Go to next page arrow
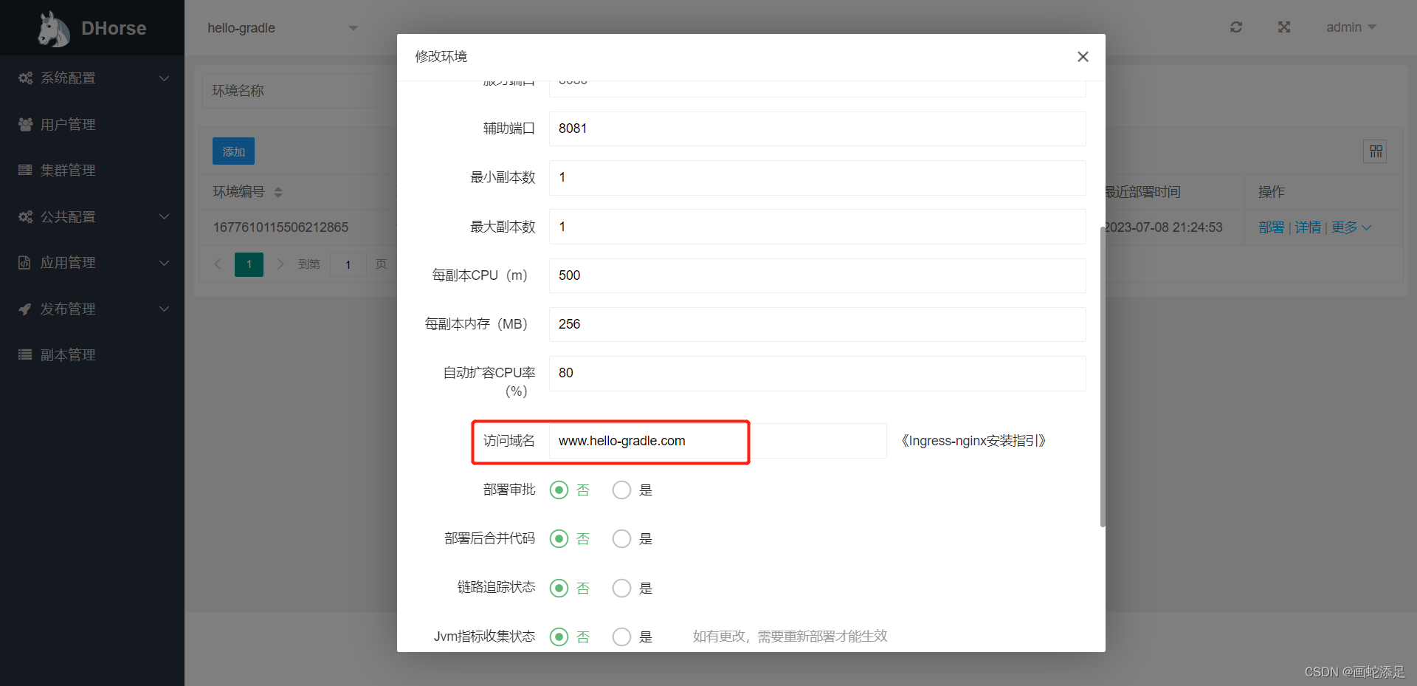The image size is (1417, 686). tap(280, 264)
